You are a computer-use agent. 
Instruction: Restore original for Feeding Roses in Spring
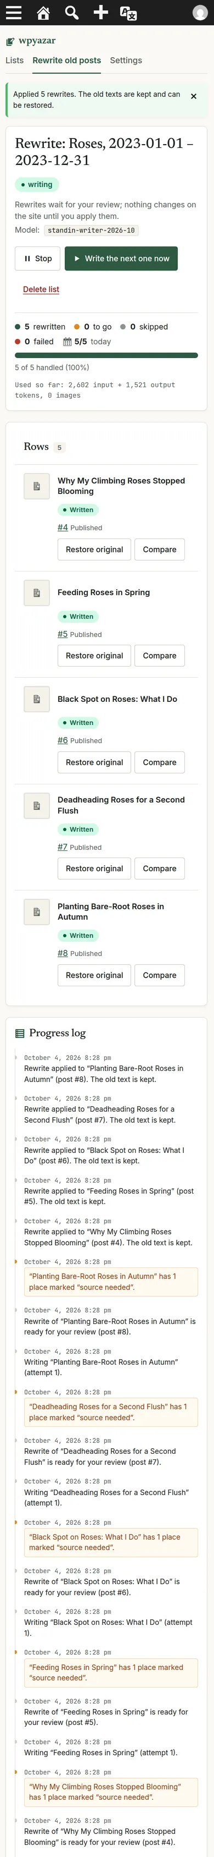pos(94,656)
